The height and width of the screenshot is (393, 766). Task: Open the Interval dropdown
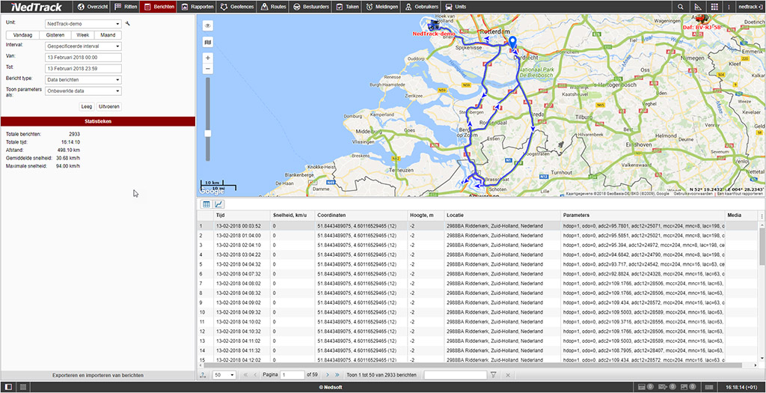coord(83,46)
